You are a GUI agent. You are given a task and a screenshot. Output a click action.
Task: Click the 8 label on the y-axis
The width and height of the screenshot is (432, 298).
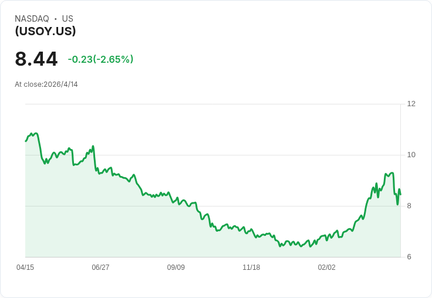[x=409, y=206]
